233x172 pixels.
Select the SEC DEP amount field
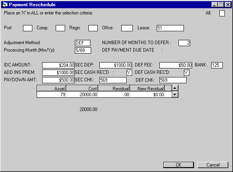pyautogui.click(x=116, y=65)
